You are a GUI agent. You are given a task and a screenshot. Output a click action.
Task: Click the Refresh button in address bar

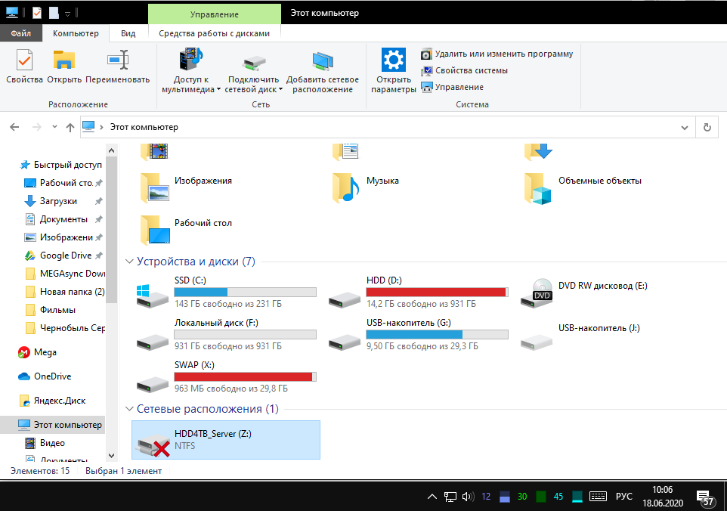(707, 127)
